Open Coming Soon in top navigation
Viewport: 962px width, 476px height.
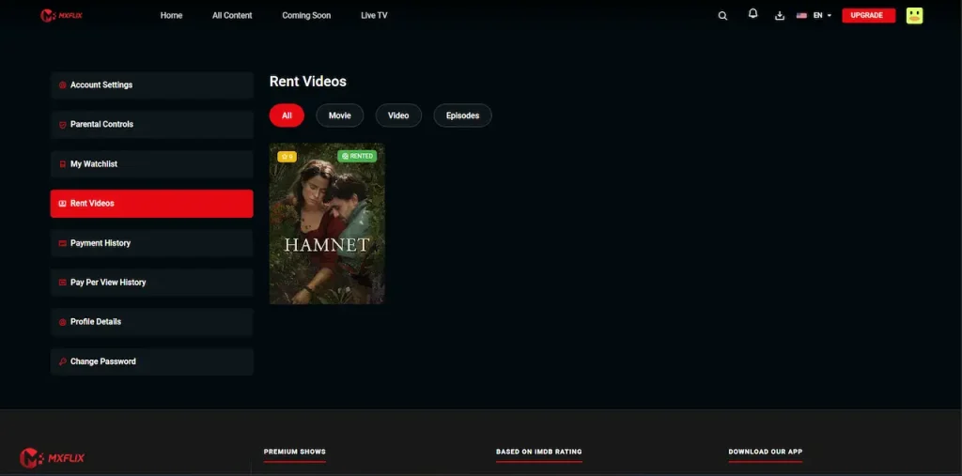pos(306,15)
